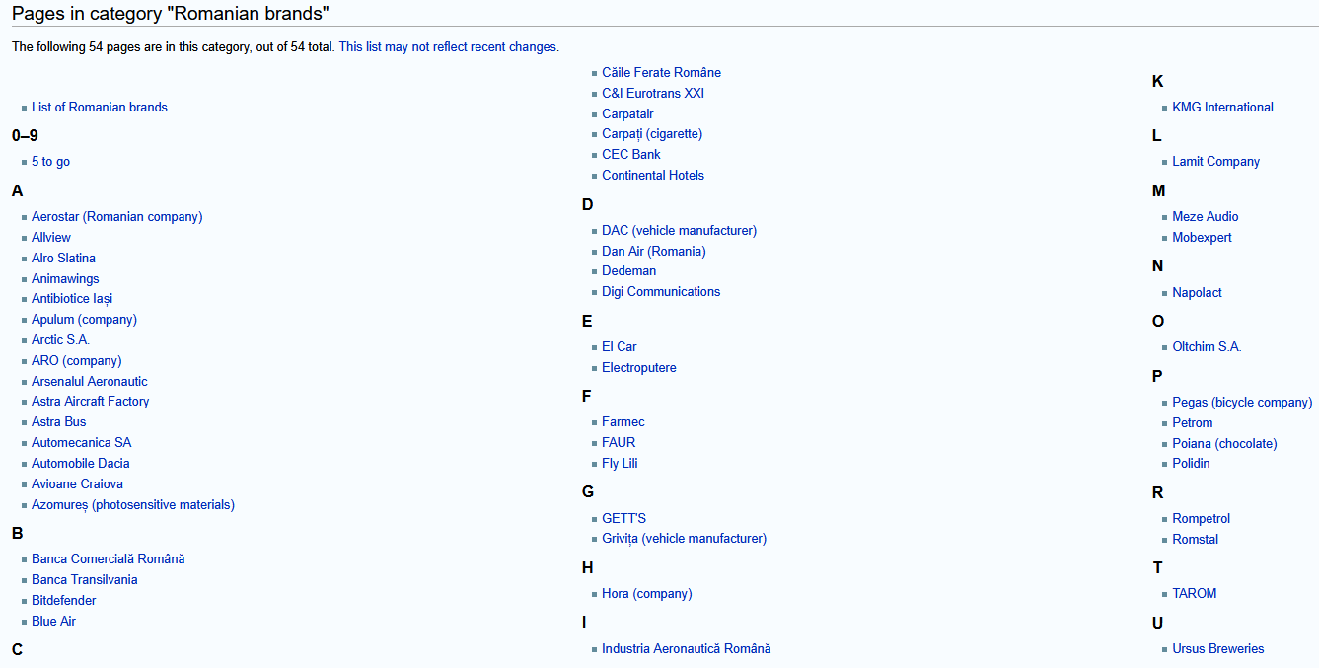Open Industria Aeronautică Română article

(687, 648)
